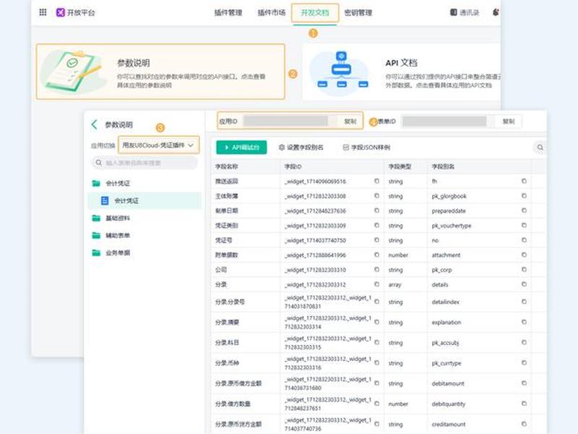
Task: Copy the 应用ID value with 复制
Action: 350,122
